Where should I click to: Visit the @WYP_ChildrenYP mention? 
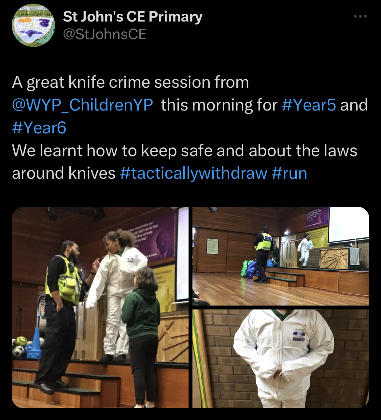[83, 105]
